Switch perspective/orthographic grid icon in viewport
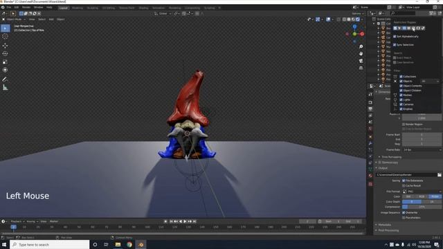This screenshot has height=249, width=443. pos(361,68)
